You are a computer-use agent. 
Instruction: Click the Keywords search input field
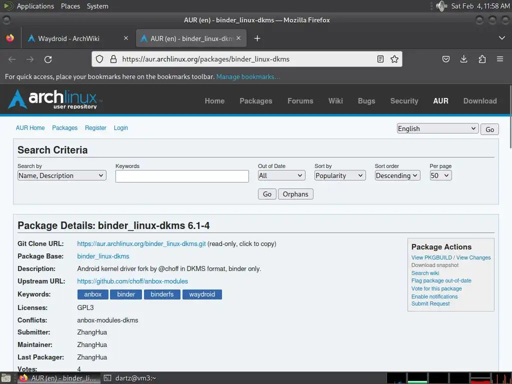coord(182,176)
